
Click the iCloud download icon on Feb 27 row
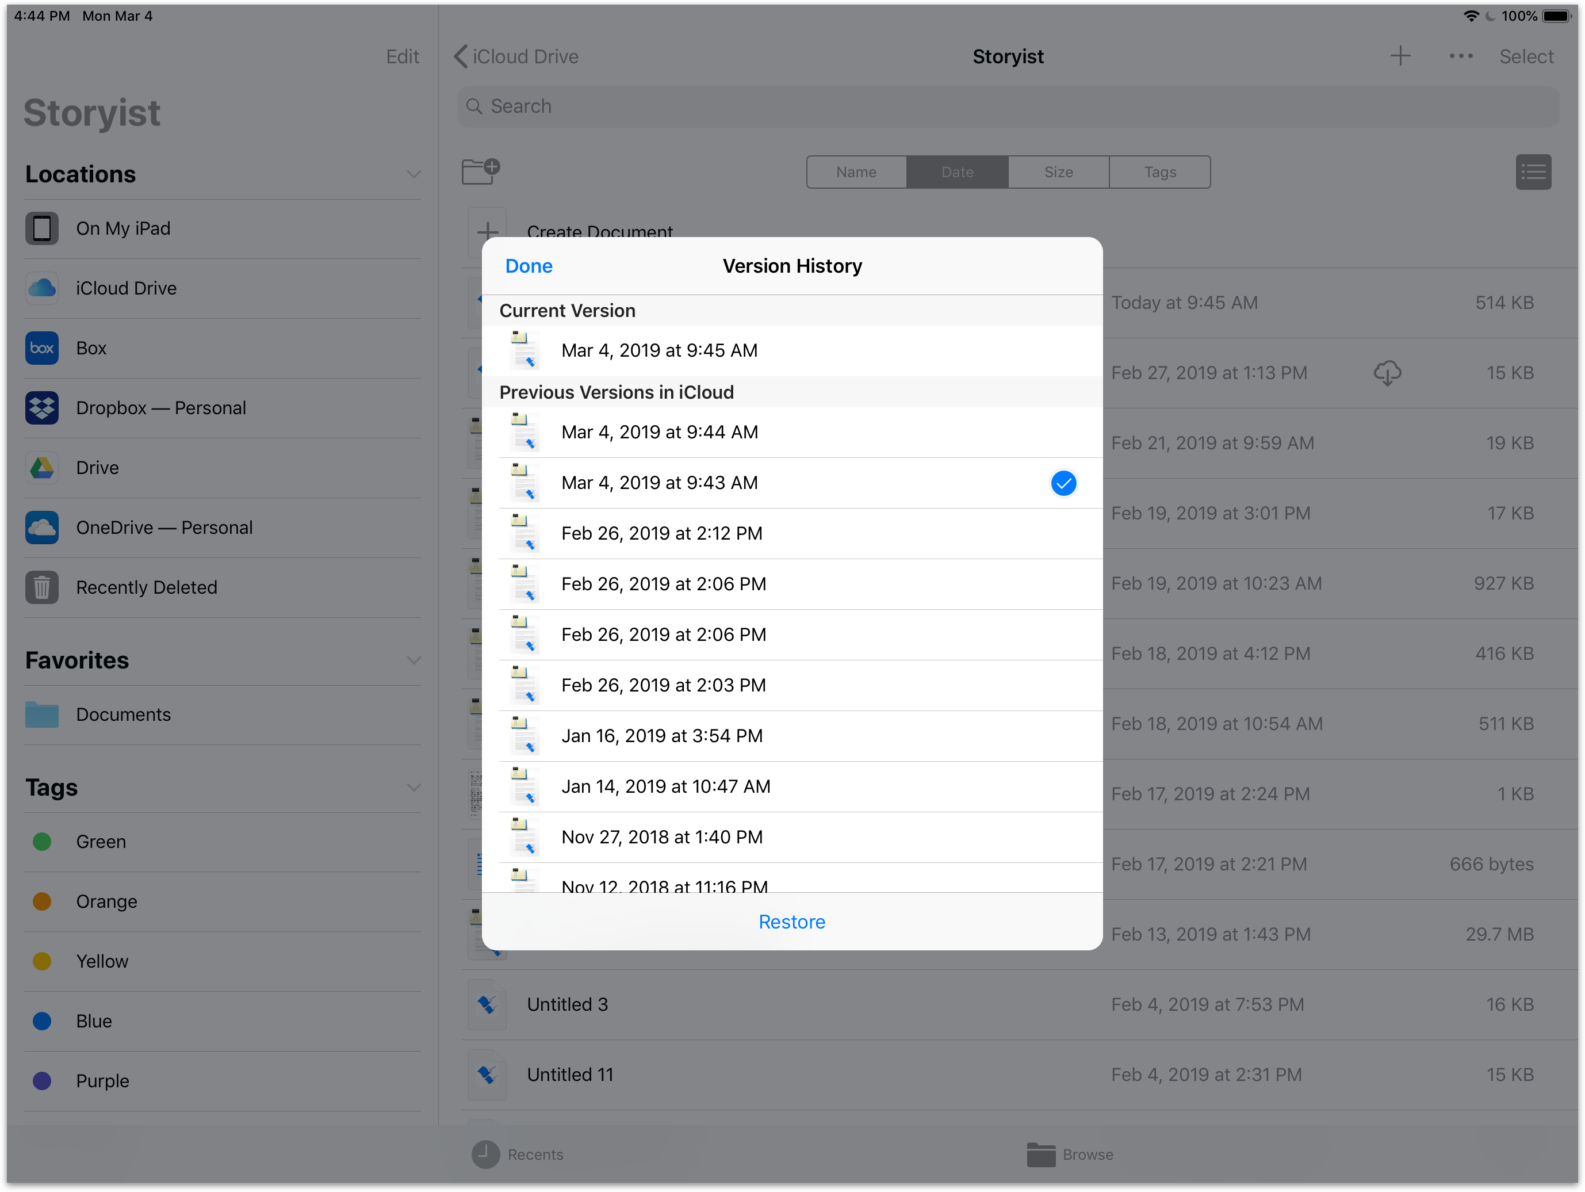pyautogui.click(x=1387, y=373)
